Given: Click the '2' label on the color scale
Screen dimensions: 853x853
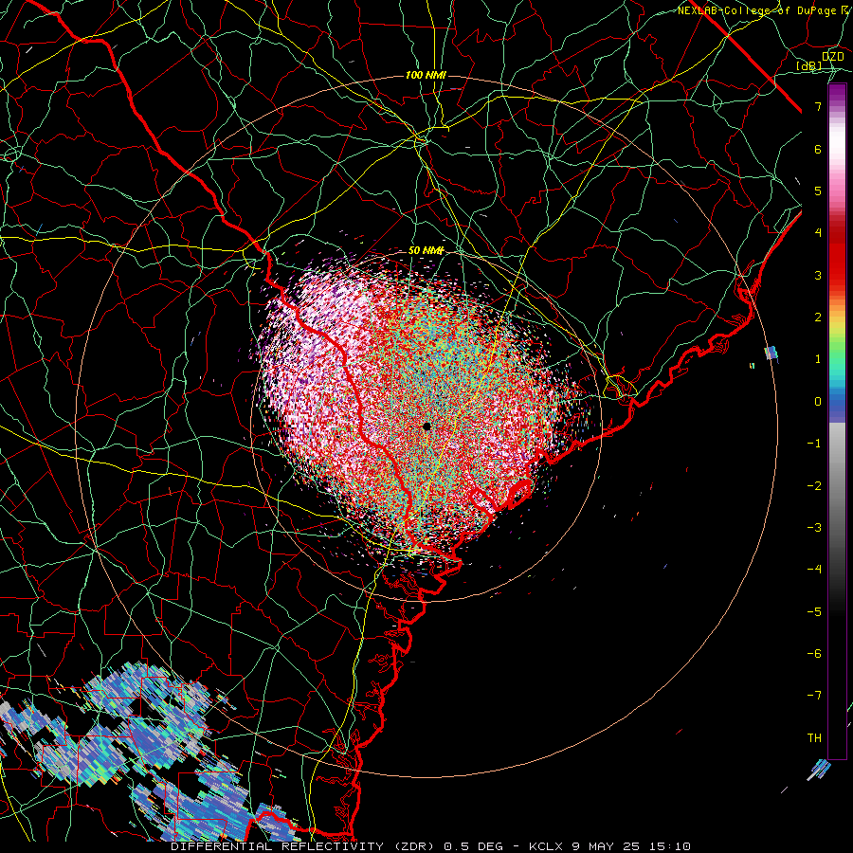Looking at the screenshot, I should click(818, 318).
